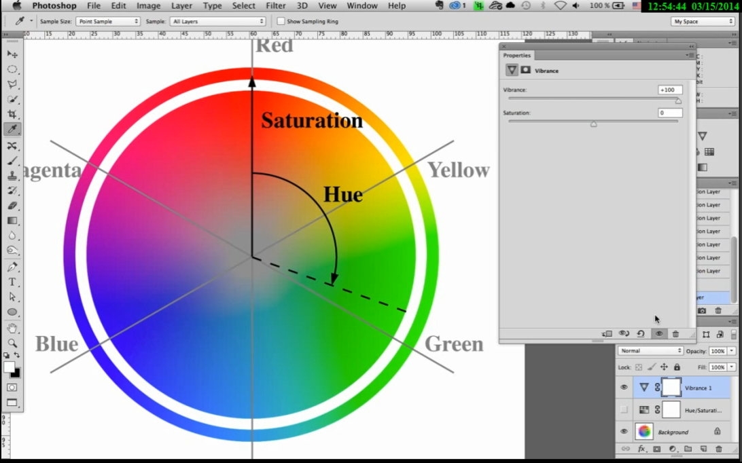
Task: Create a new layer
Action: [x=703, y=449]
